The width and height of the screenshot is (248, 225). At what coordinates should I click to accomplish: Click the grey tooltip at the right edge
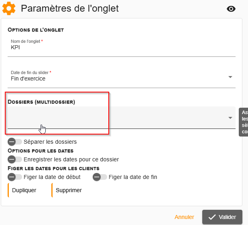[x=244, y=122]
